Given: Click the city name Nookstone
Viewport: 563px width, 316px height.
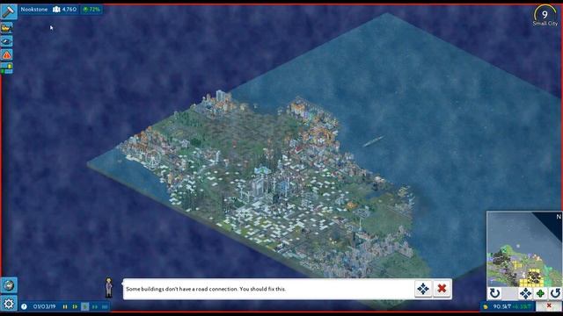Looking at the screenshot, I should [34, 10].
